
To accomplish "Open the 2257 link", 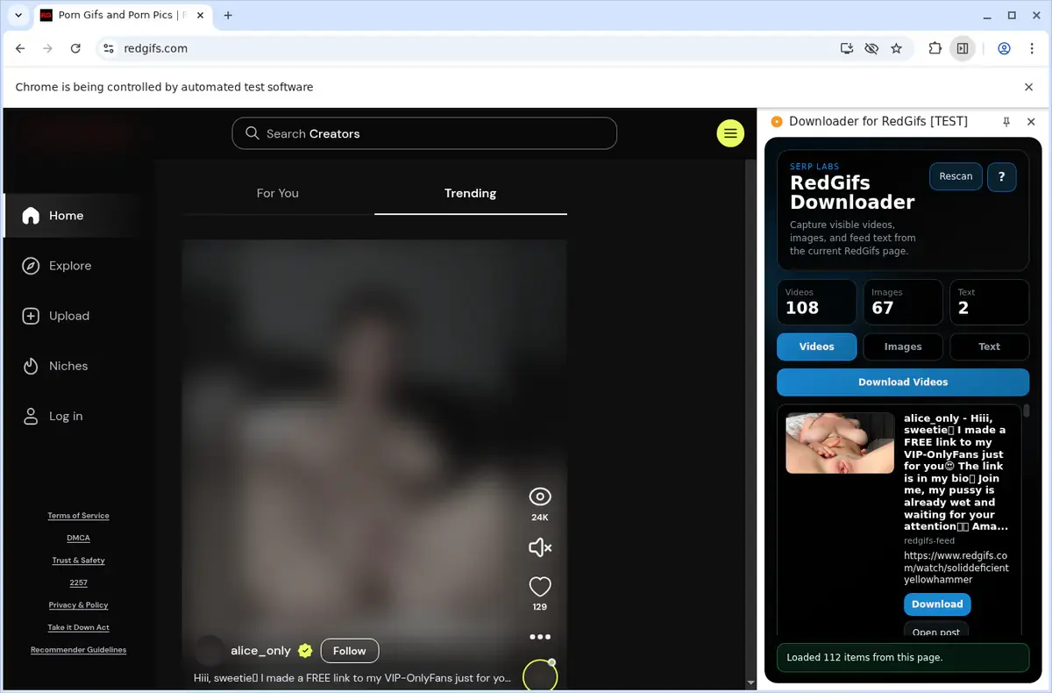I will [x=78, y=582].
